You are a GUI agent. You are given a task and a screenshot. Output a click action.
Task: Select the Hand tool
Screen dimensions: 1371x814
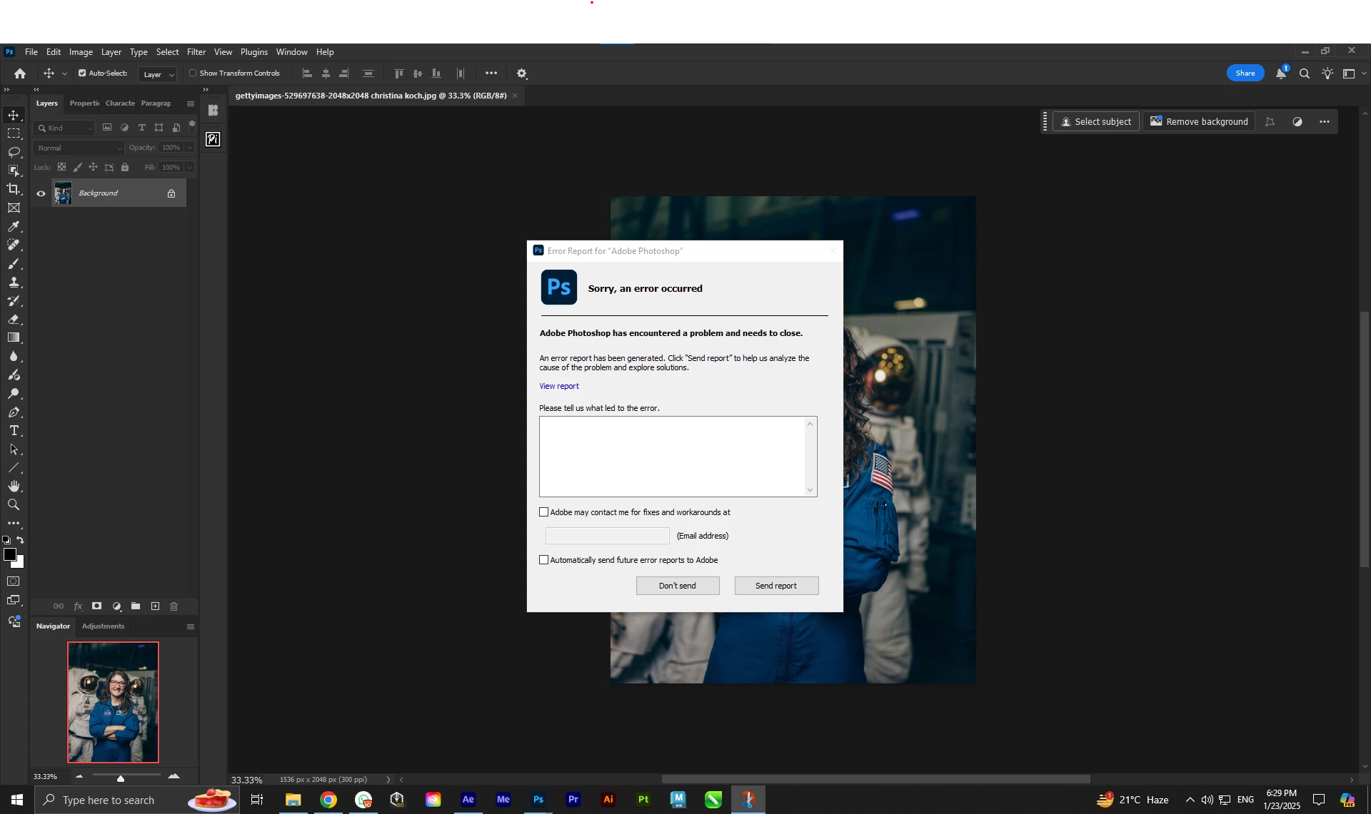click(x=14, y=486)
